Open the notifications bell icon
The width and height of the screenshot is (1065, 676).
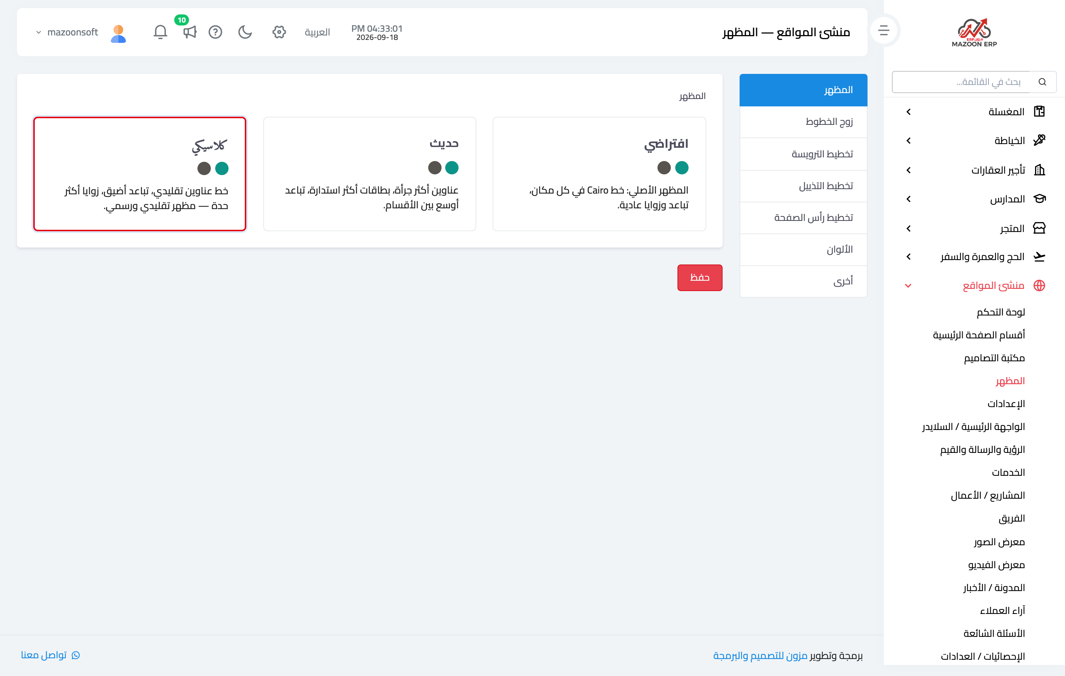160,32
